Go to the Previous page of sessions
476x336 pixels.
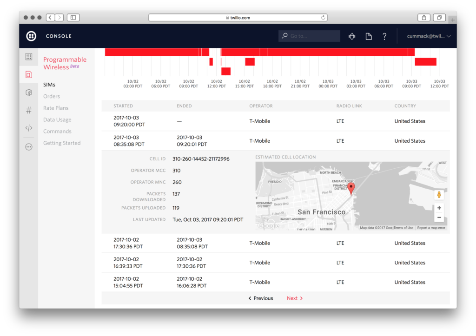tap(261, 298)
